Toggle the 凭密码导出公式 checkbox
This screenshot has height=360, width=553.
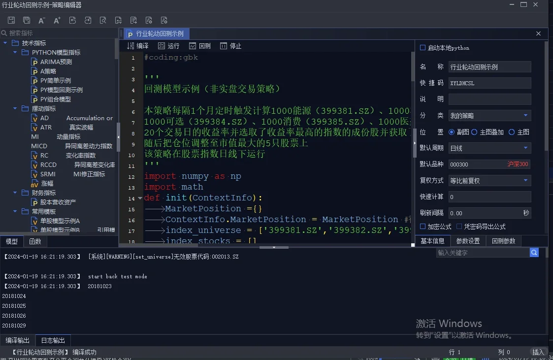click(459, 226)
